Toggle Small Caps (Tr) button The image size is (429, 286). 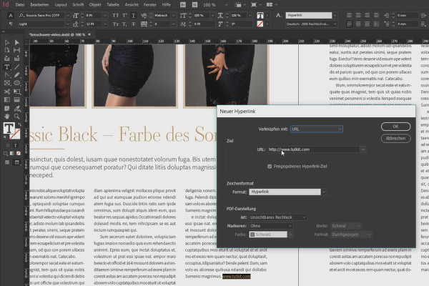tap(116, 24)
